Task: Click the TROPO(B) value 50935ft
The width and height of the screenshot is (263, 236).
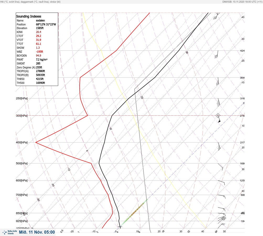Action: pos(40,75)
